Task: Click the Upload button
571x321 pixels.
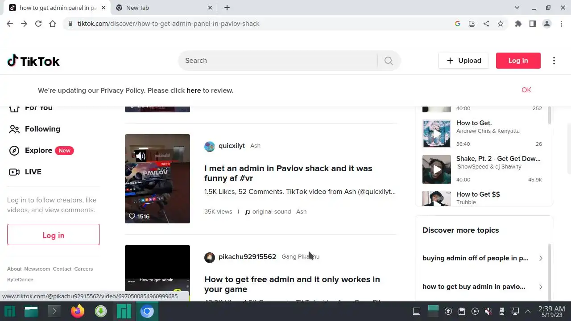Action: coord(463,61)
